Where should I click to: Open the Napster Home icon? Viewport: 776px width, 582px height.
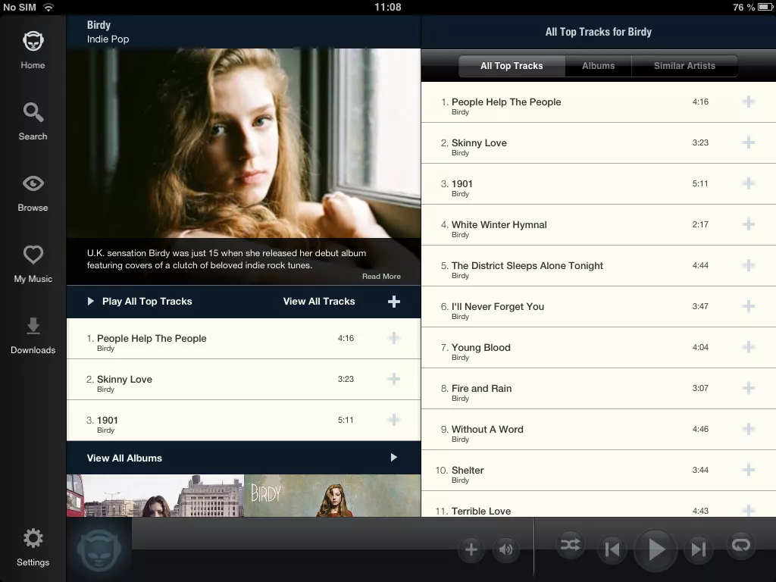coord(33,49)
